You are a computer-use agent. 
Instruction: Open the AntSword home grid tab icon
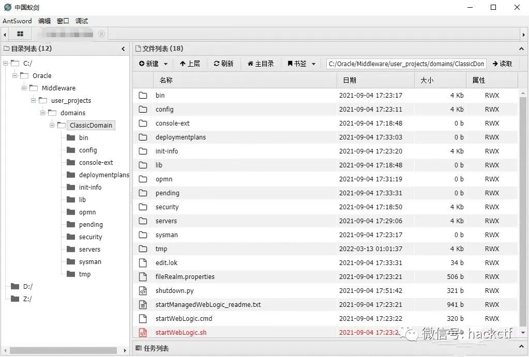(x=20, y=34)
